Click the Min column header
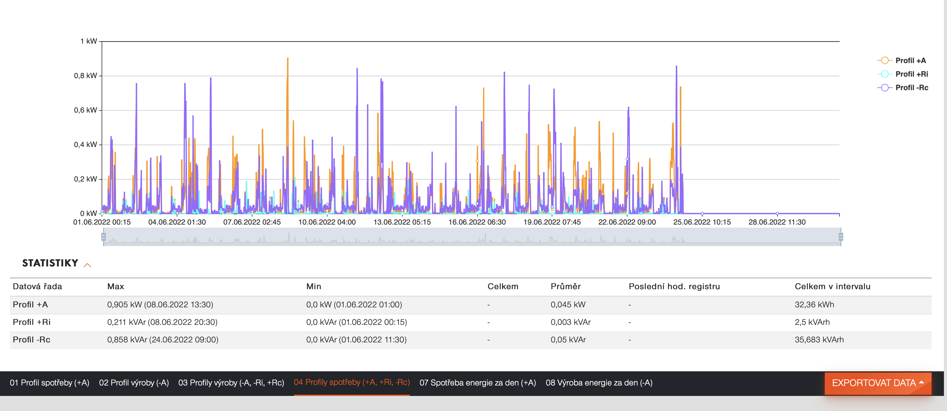Image resolution: width=947 pixels, height=411 pixels. (x=314, y=286)
